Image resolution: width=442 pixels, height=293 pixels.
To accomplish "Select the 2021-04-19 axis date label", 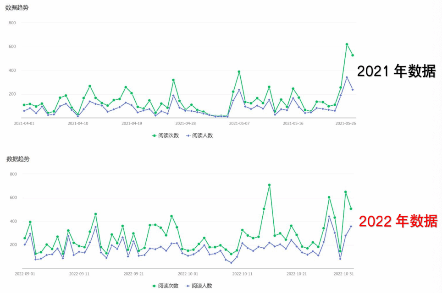I will [132, 123].
